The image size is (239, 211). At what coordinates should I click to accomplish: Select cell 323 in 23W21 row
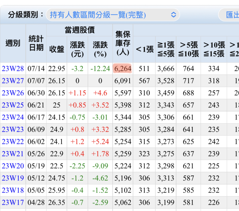point(144,154)
